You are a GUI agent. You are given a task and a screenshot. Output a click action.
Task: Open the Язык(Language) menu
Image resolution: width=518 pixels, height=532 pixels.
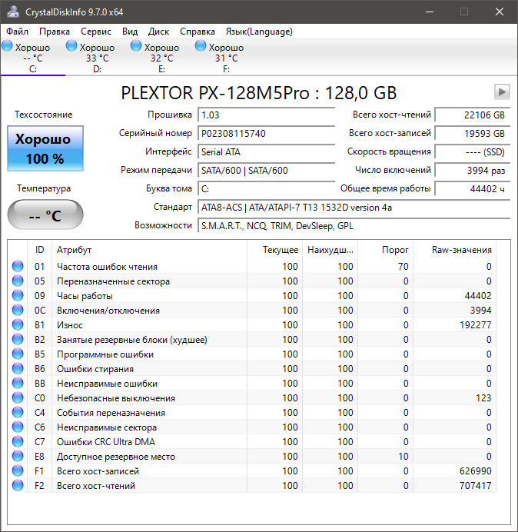[x=259, y=32]
